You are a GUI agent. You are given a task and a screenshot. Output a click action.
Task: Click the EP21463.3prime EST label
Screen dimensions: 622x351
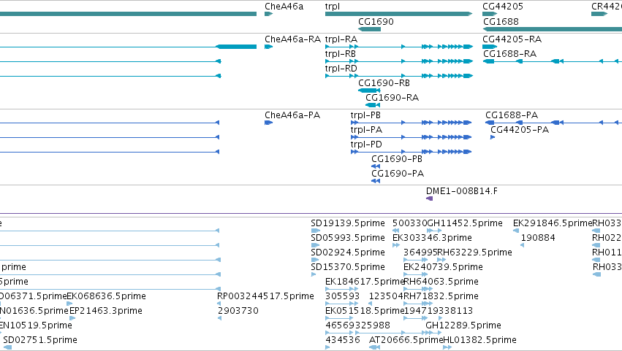pos(106,312)
